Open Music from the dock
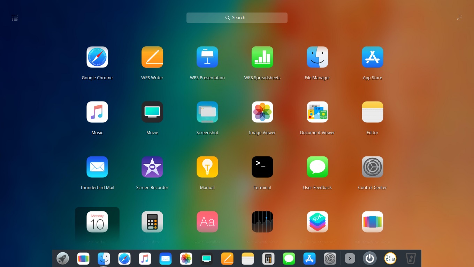The image size is (474, 267). coord(145,258)
